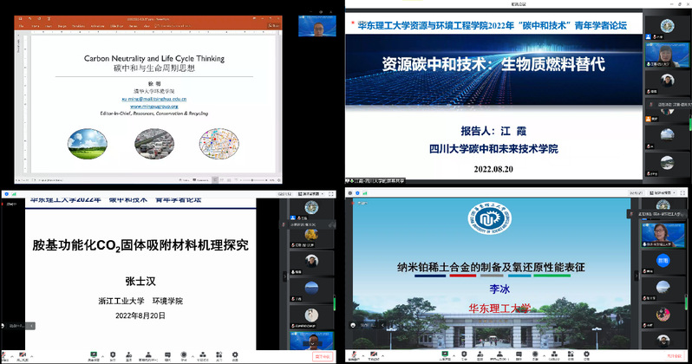Toggle camera video in bottom-left meeting window
Screen dimensions: 692x364
pyautogui.click(x=22, y=355)
